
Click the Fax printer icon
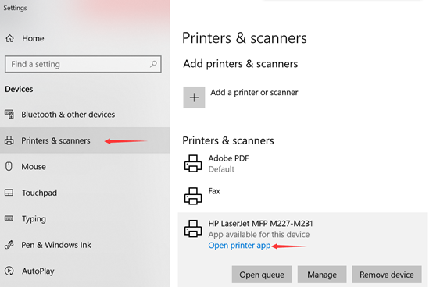[x=193, y=196]
